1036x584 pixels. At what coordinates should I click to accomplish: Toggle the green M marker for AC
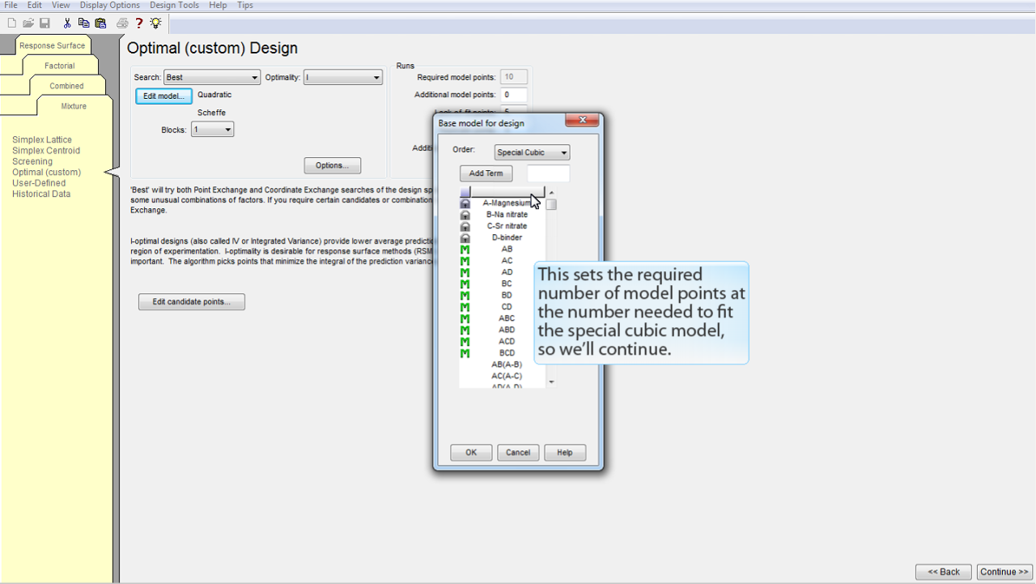coord(465,261)
